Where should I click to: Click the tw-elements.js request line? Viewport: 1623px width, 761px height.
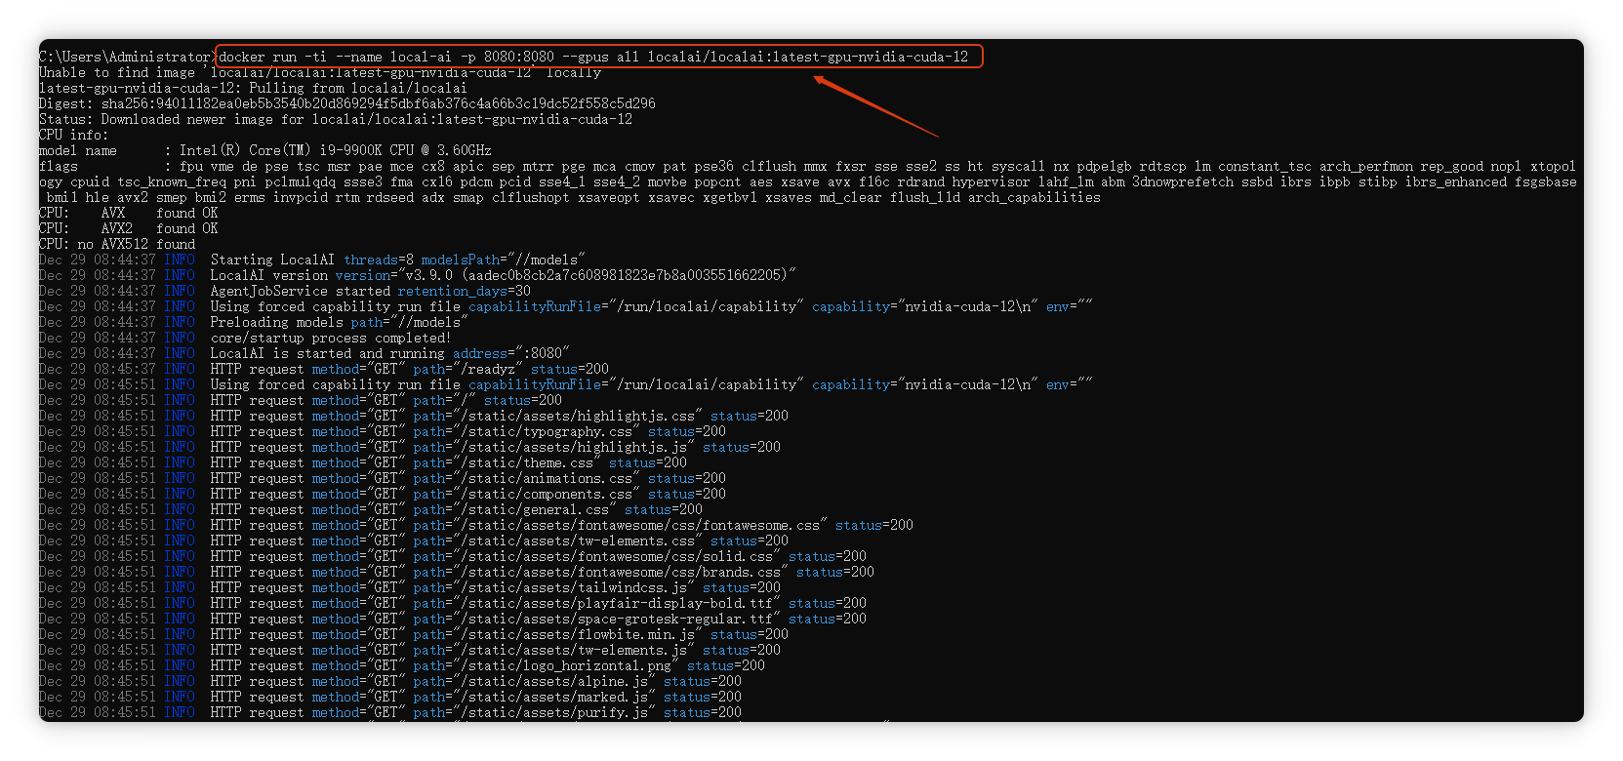(x=410, y=650)
